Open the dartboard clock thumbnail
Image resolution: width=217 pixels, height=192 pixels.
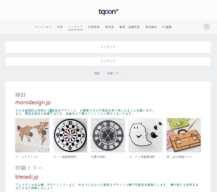pyautogui.click(x=70, y=135)
